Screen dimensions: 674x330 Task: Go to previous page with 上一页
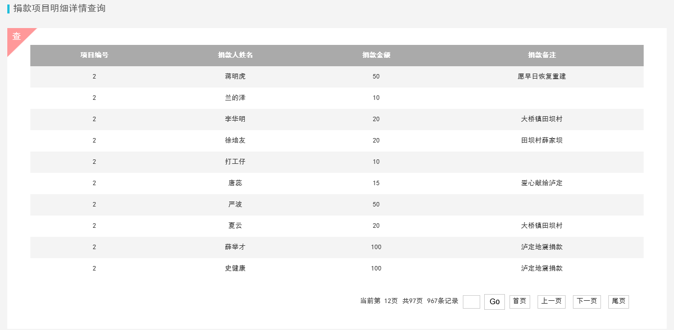click(x=552, y=301)
